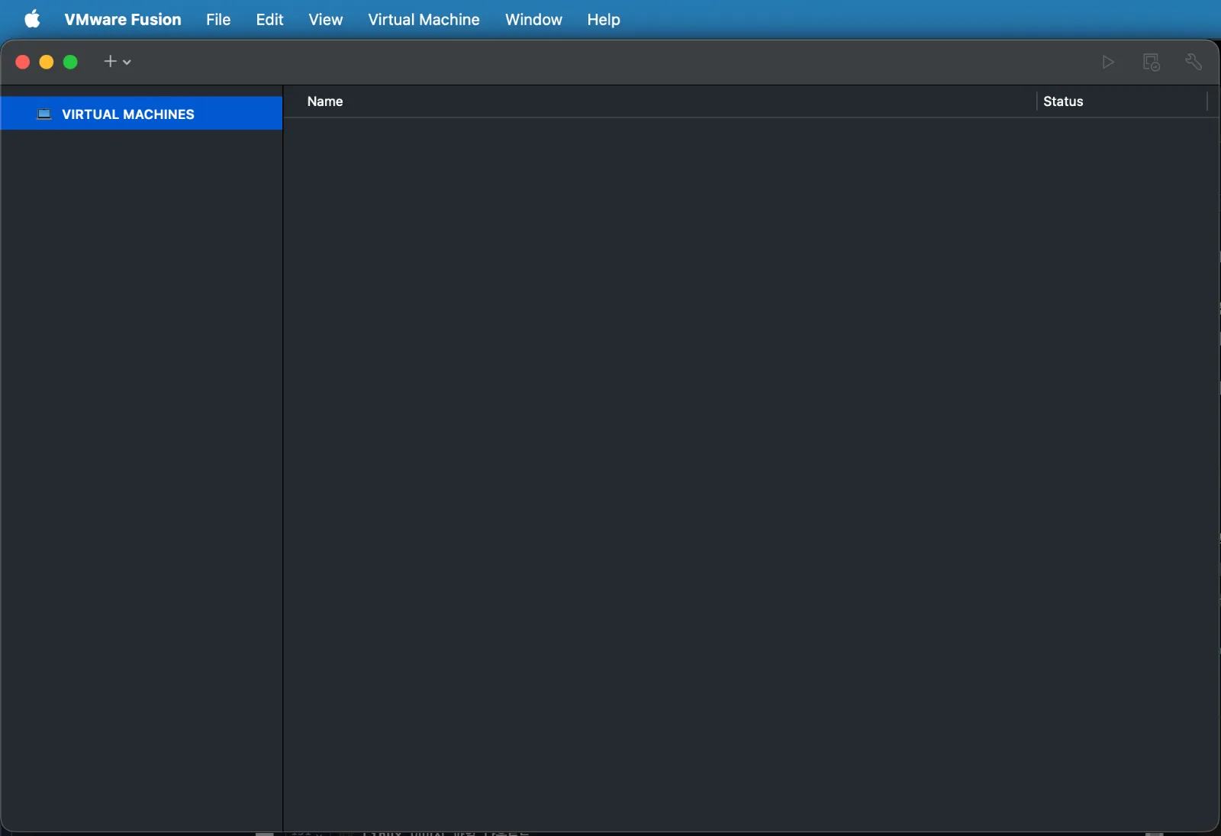The width and height of the screenshot is (1221, 836).
Task: Click the green full screen button
Action: click(70, 62)
